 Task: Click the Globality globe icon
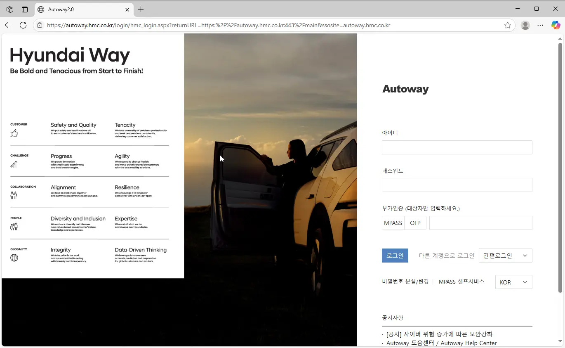(14, 258)
